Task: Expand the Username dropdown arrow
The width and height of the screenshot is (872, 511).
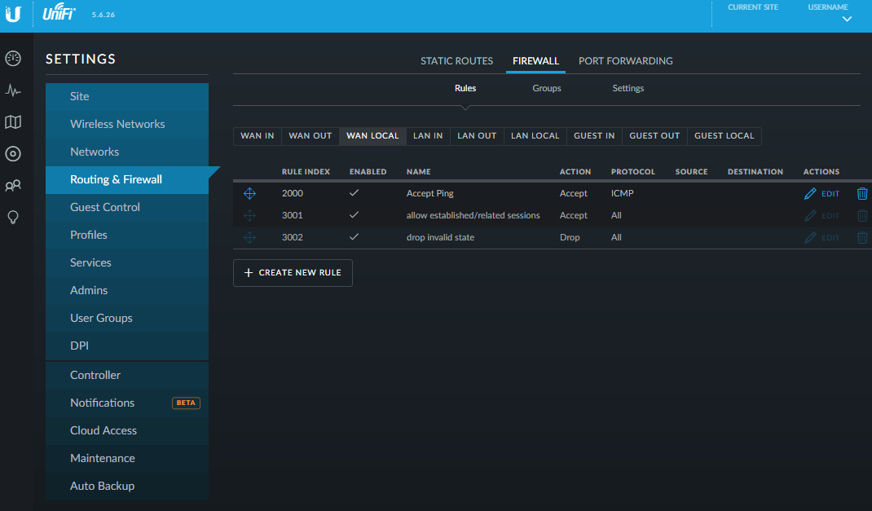Action: pyautogui.click(x=847, y=19)
